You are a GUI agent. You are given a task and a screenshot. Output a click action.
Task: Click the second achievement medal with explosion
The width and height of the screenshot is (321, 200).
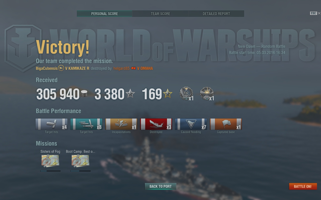tap(207, 94)
